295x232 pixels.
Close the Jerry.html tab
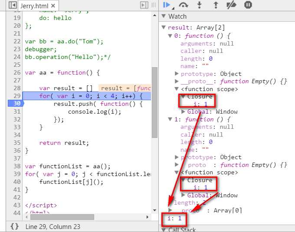pyautogui.click(x=53, y=6)
